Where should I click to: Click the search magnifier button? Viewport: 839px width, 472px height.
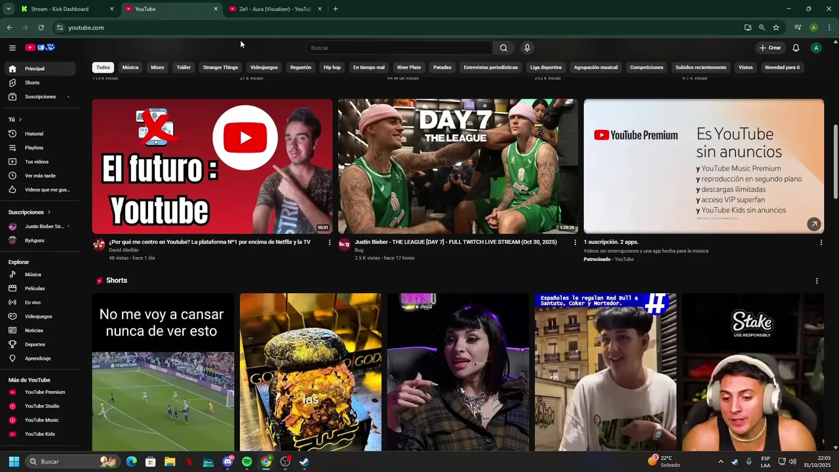click(x=503, y=48)
